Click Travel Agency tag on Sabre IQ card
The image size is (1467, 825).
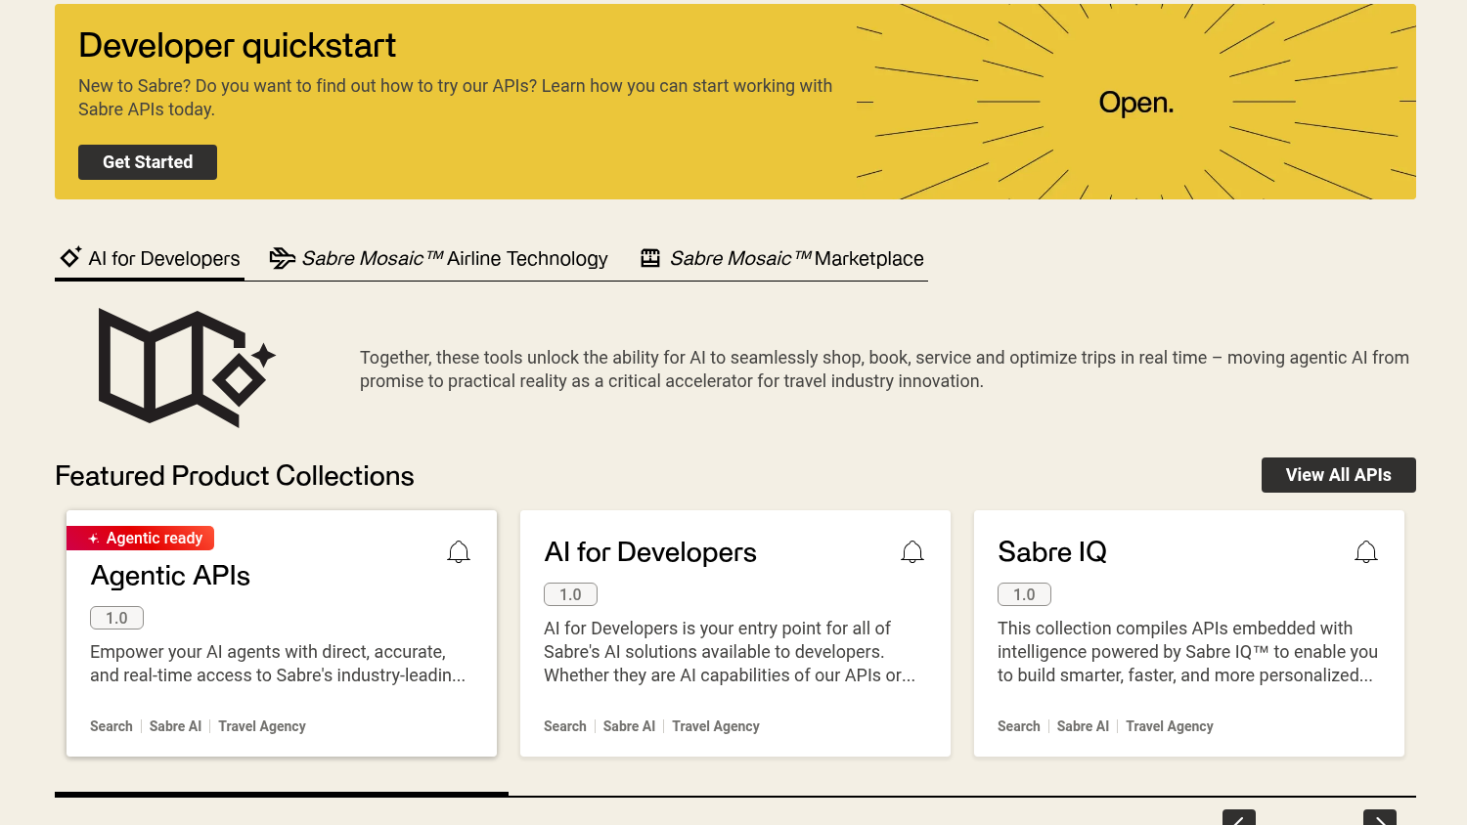(x=1170, y=726)
